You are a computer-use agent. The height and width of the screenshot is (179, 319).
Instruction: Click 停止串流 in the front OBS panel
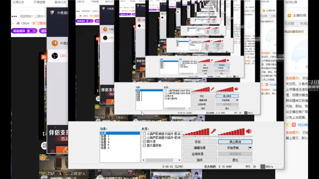(235, 142)
